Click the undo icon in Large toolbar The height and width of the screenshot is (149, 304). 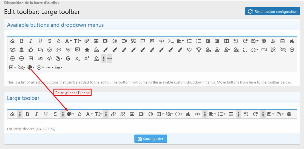pos(246,114)
